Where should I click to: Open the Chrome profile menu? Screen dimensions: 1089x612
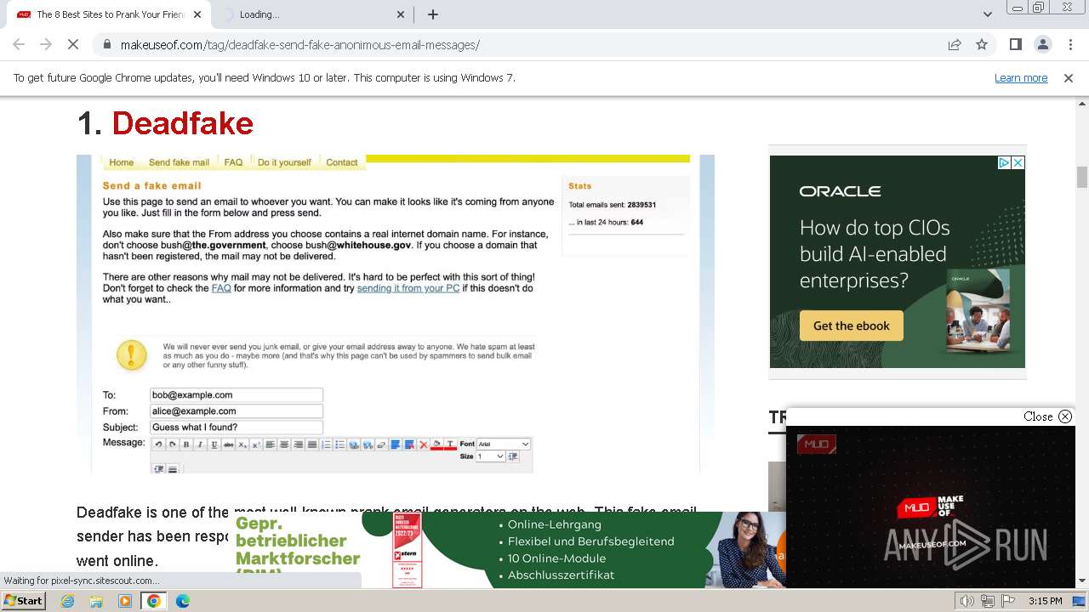pyautogui.click(x=1043, y=45)
